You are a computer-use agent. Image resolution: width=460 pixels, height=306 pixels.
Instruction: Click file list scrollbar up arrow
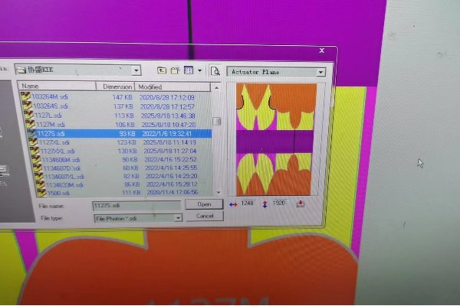[216, 88]
